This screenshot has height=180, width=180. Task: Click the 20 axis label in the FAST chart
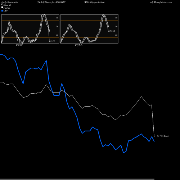point(57,35)
